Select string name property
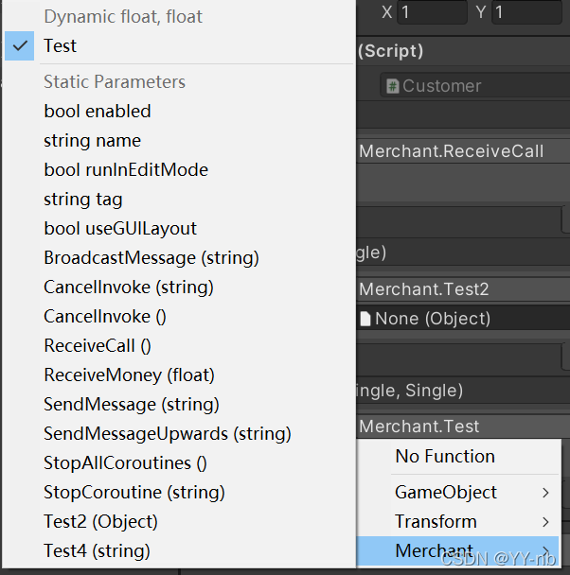 click(x=92, y=140)
